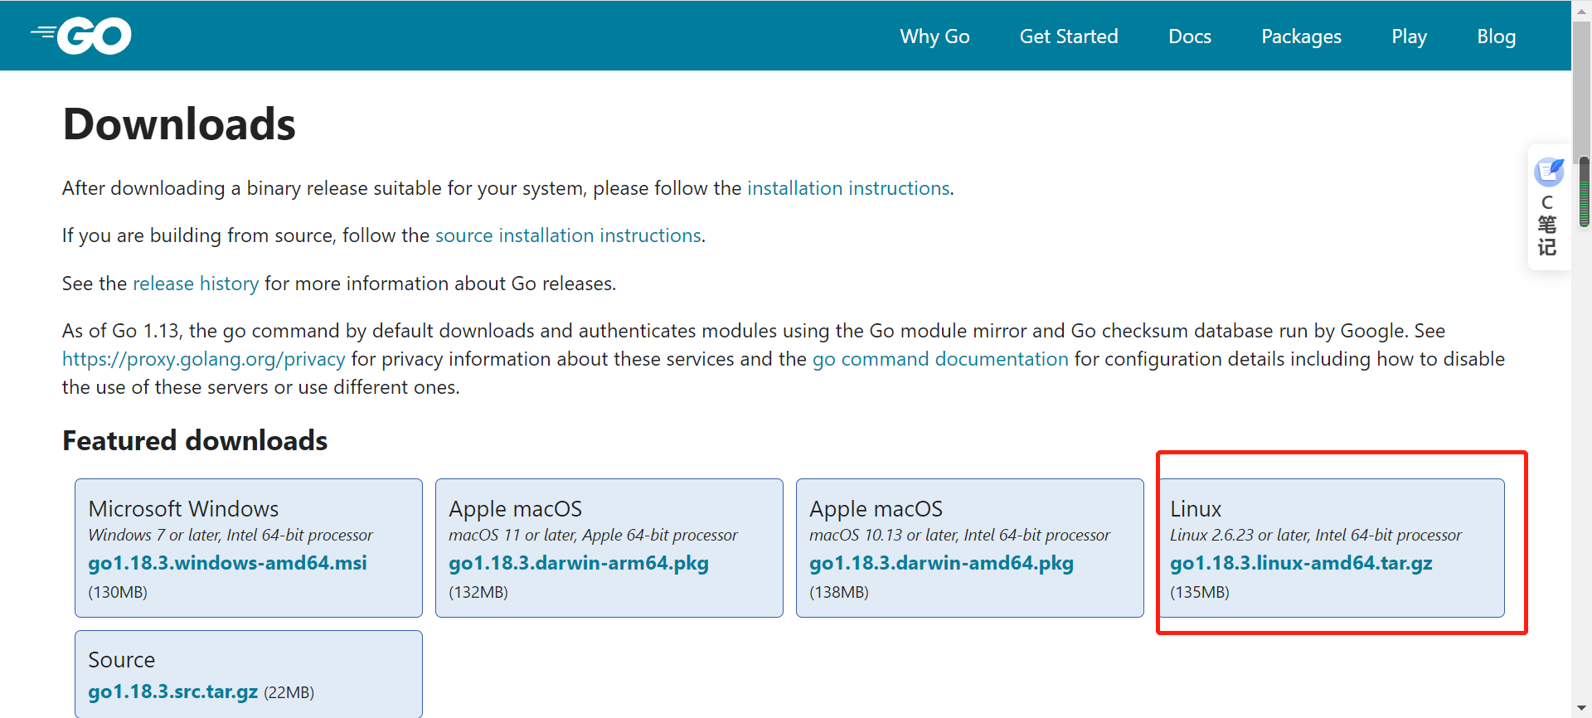Download go1.18.3.windows-amd64.msi installer

coord(227,563)
